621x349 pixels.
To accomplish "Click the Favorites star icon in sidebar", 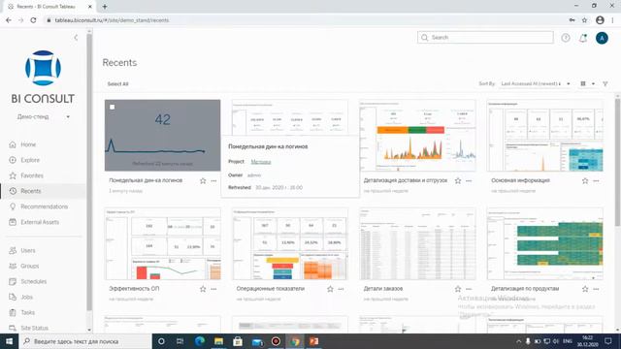I will [13, 175].
